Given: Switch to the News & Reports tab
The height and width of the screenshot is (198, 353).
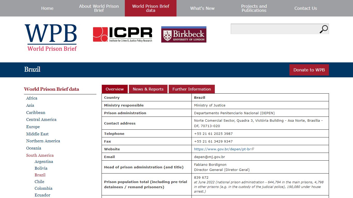Looking at the screenshot, I should point(148,89).
